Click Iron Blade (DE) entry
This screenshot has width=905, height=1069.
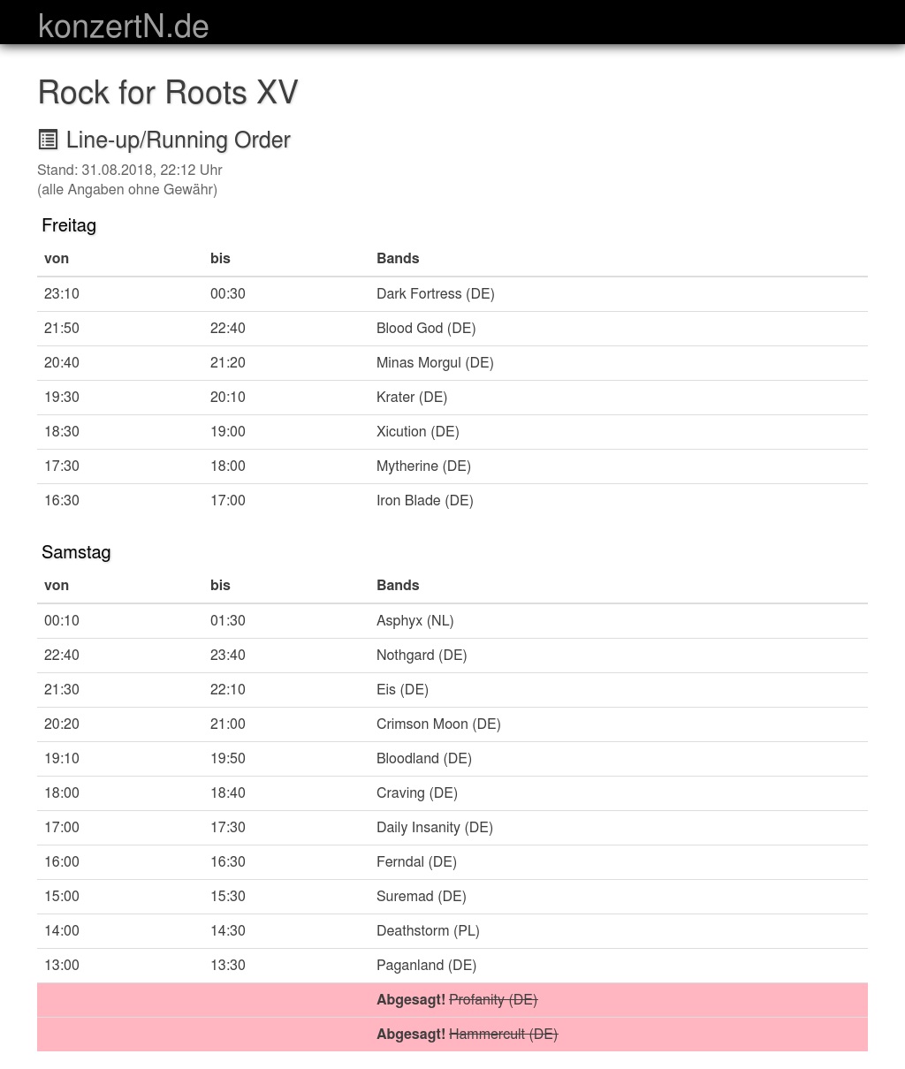tap(424, 501)
